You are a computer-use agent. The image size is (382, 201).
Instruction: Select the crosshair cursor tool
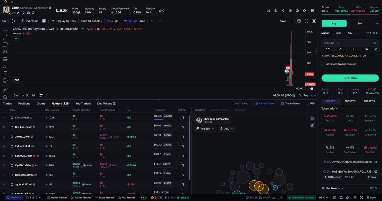tap(5, 30)
